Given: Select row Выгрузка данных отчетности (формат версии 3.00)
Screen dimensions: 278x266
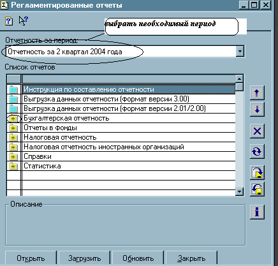Looking at the screenshot, I should pos(129,99).
